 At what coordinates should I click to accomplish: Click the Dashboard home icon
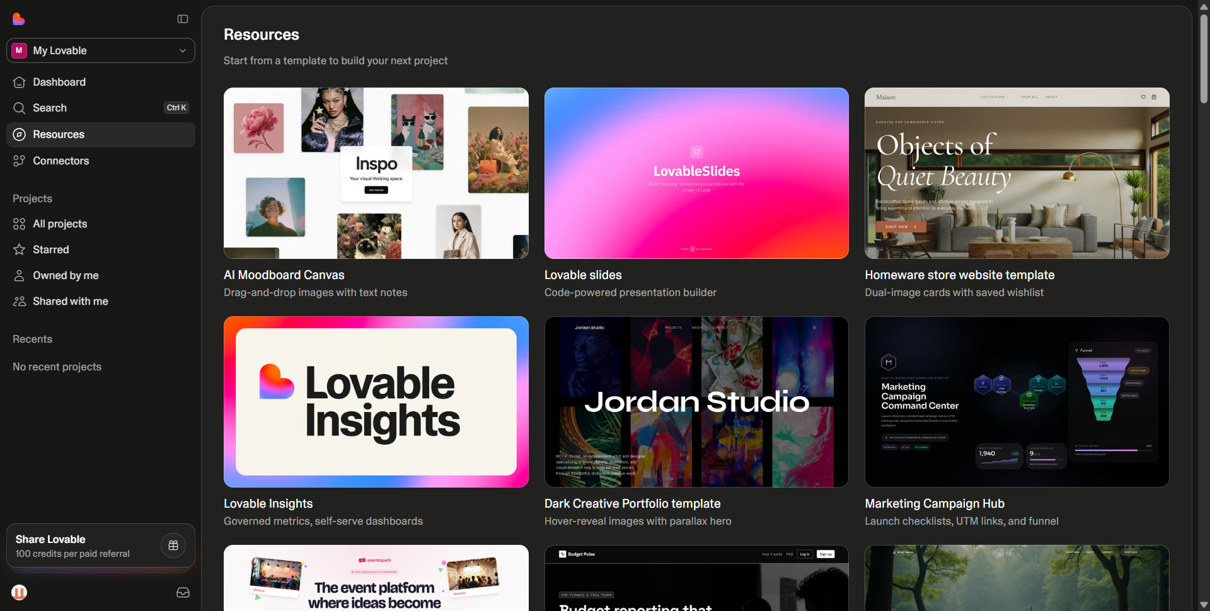pyautogui.click(x=20, y=82)
